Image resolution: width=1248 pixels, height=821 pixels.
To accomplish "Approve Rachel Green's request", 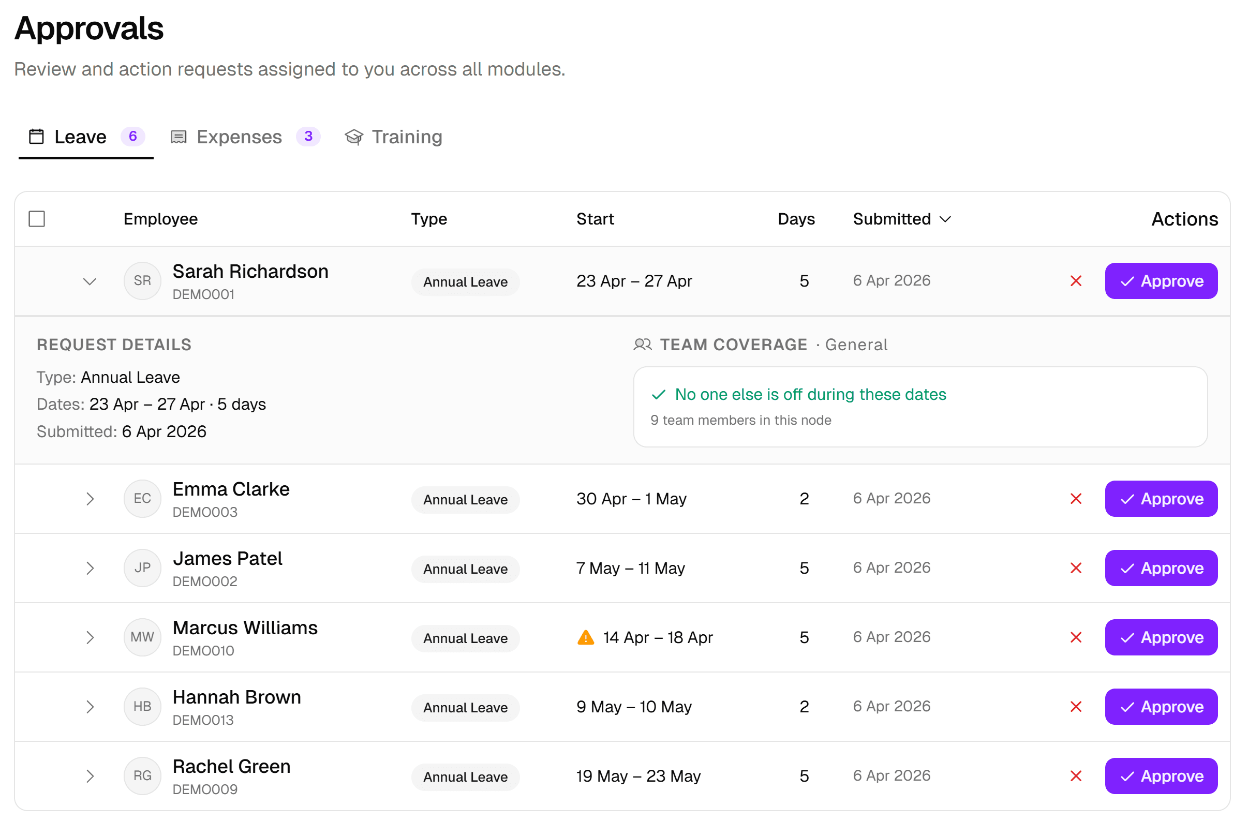I will pos(1161,776).
